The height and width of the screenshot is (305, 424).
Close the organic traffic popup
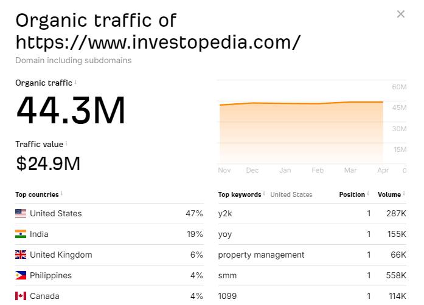pyautogui.click(x=400, y=14)
